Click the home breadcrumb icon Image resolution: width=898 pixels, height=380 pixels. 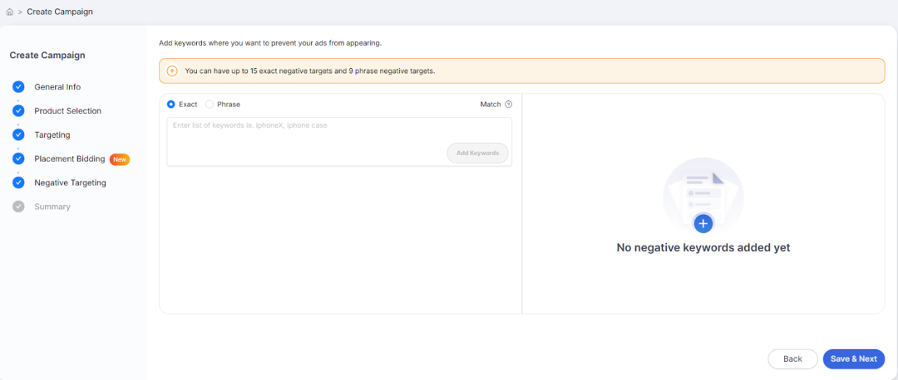(9, 12)
